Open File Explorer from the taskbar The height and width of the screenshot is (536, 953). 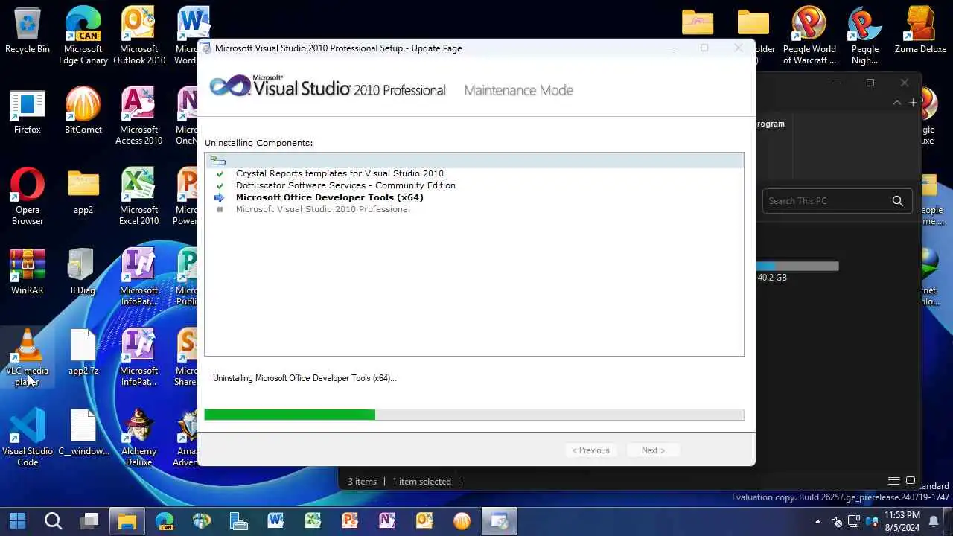click(x=127, y=520)
